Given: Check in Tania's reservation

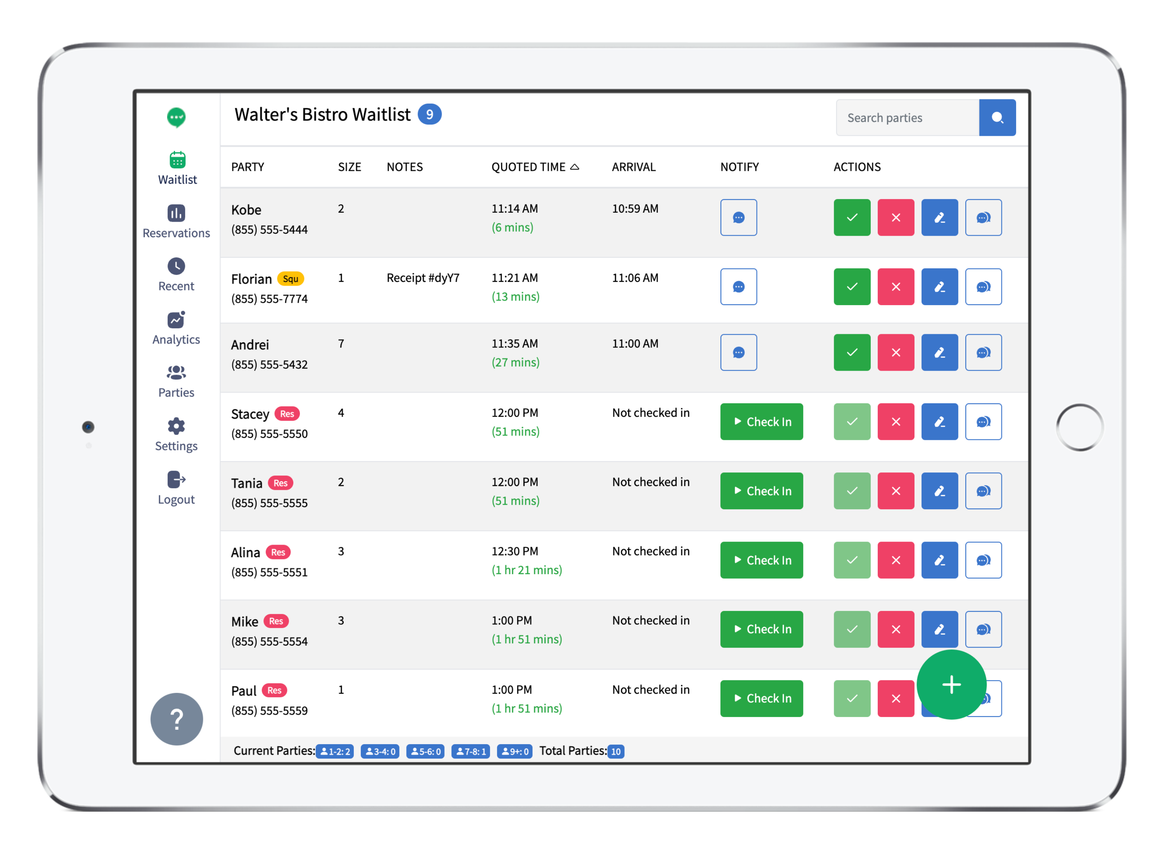Looking at the screenshot, I should tap(762, 491).
